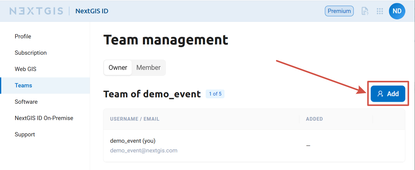415x170 pixels.
Task: Click the Team of demo_event heading
Action: coord(152,94)
